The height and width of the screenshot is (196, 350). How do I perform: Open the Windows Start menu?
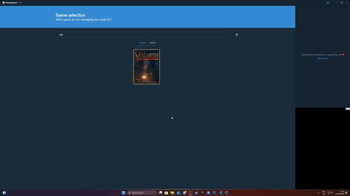tap(124, 193)
